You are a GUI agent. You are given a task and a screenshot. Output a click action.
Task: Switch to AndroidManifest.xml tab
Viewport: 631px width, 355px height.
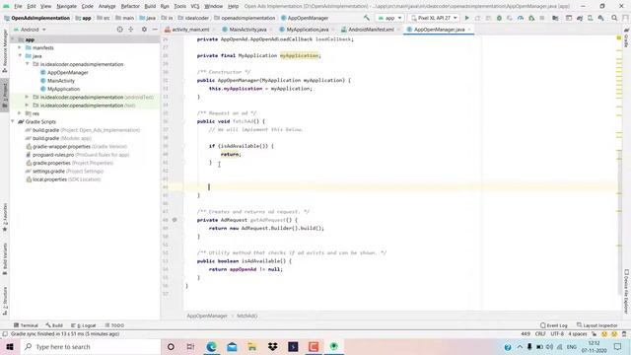(371, 30)
